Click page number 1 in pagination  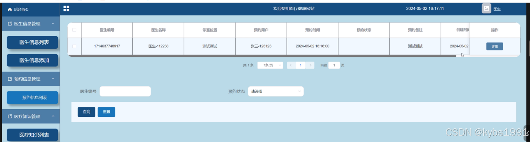[300, 65]
